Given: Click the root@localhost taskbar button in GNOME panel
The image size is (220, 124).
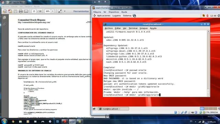Looking at the screenshot, I should point(113,109).
